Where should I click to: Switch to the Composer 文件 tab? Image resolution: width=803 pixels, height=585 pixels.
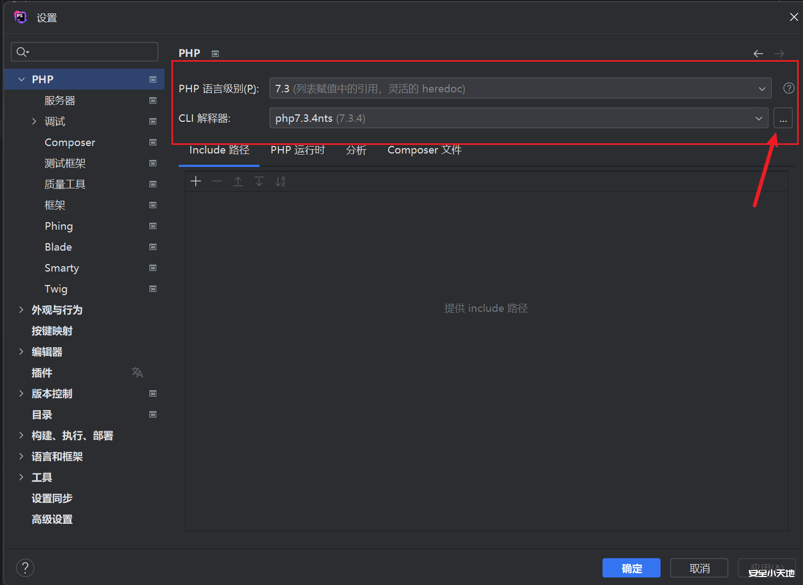[x=424, y=150]
